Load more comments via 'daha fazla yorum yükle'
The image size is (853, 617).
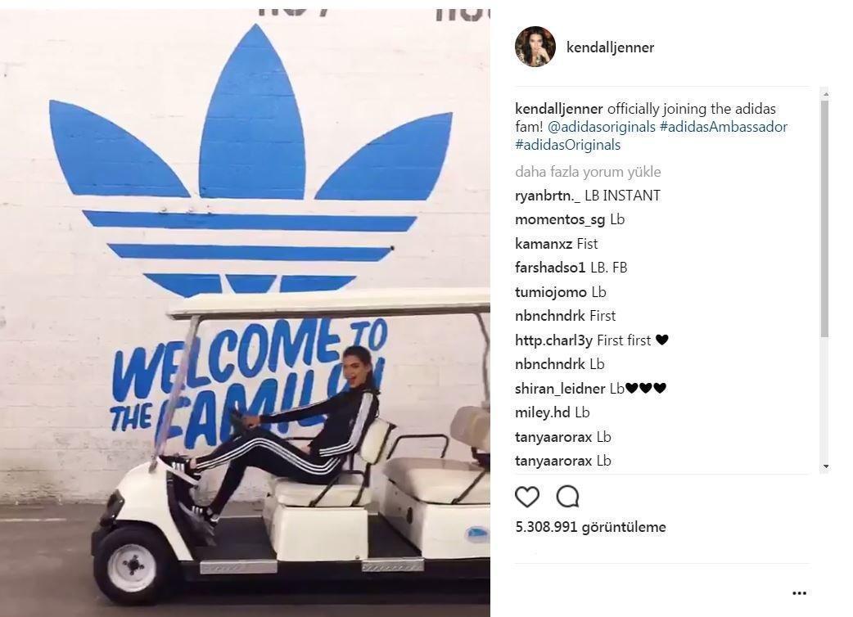(588, 172)
